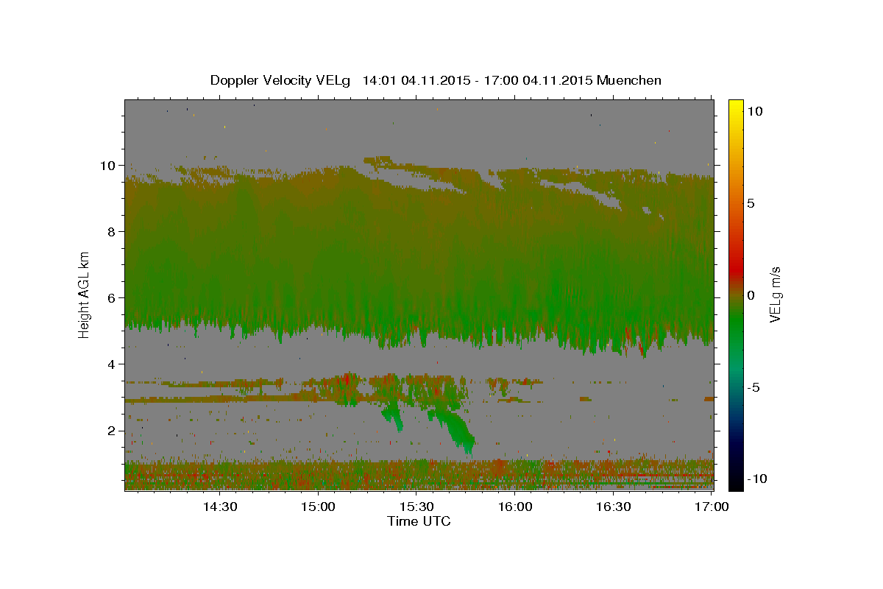The width and height of the screenshot is (883, 589).
Task: Click the plot title 'Doppler Velocity VELg'
Action: coord(280,80)
